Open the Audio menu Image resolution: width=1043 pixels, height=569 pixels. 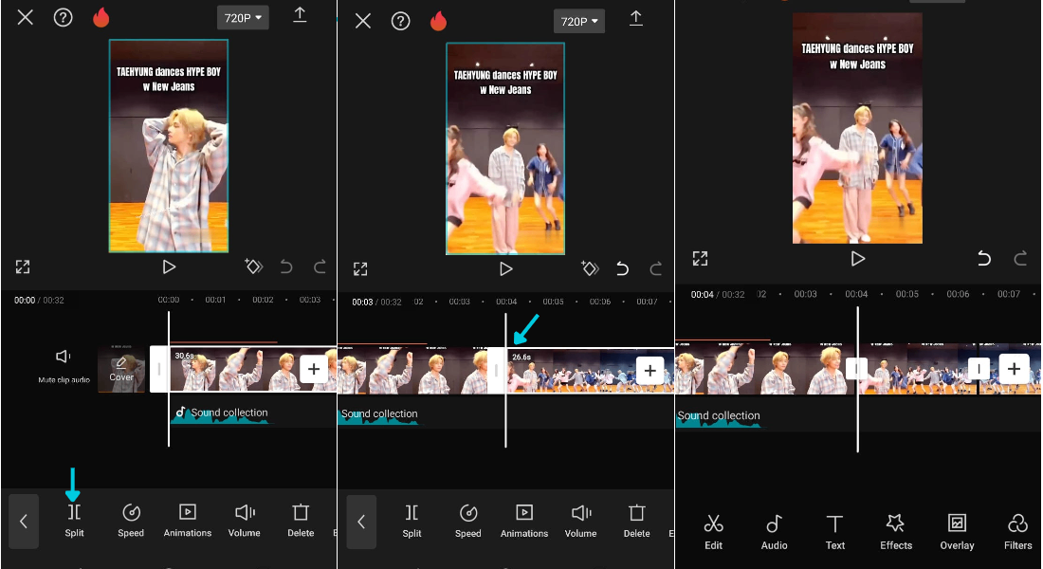coord(775,532)
